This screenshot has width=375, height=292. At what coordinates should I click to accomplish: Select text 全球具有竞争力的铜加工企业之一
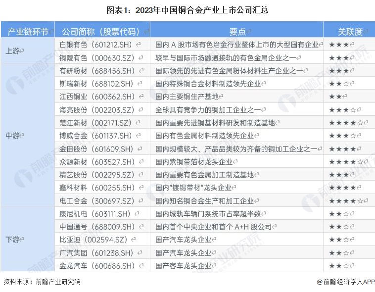tap(208, 109)
